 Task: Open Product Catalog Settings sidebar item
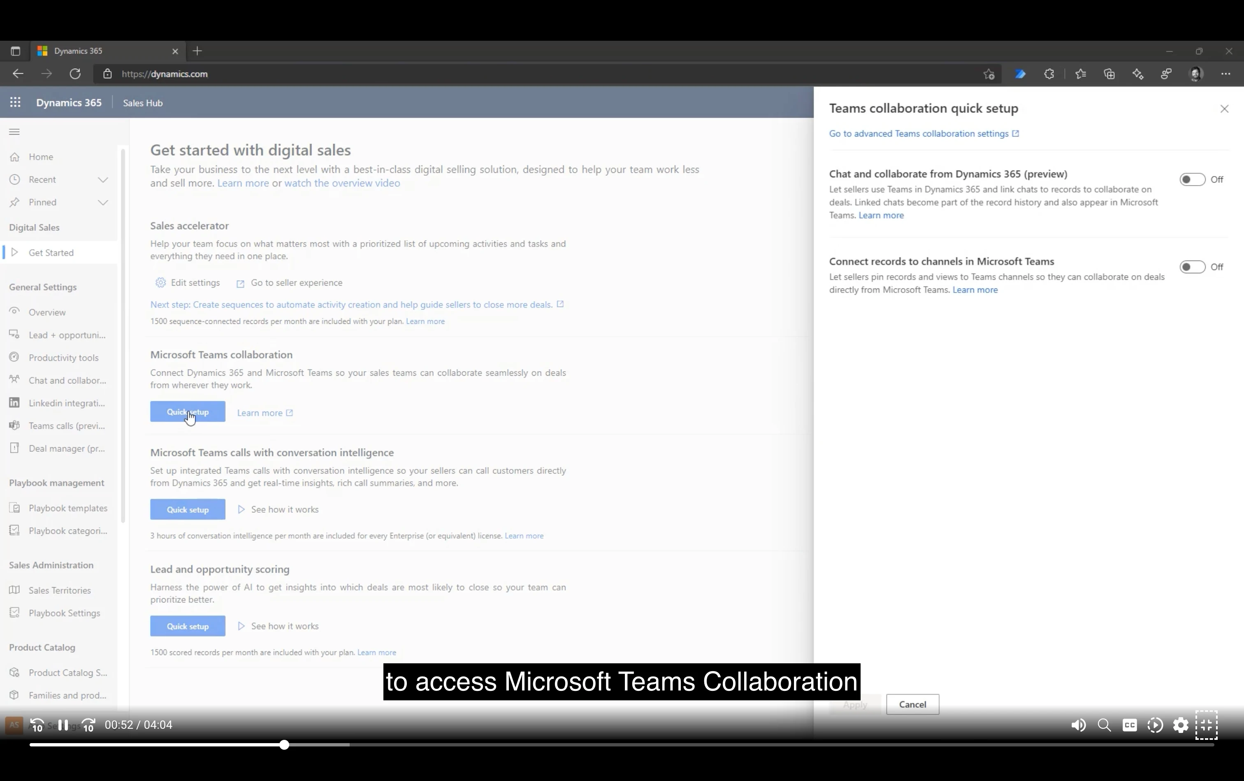coord(59,672)
